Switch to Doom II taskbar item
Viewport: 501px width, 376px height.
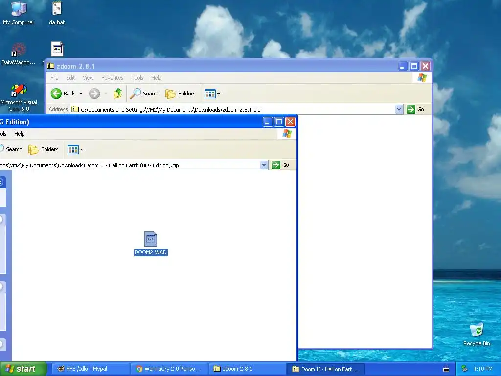point(326,369)
